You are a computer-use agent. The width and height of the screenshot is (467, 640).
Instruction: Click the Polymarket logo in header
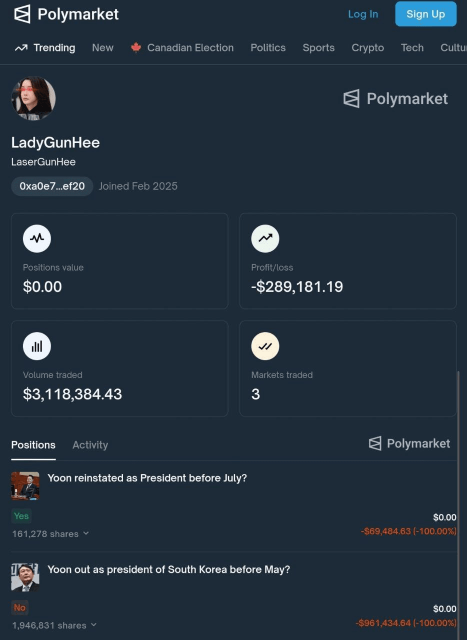tap(66, 14)
